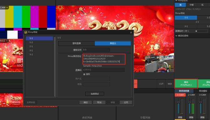The image size is (210, 120).
Task: Select the 2-1 address in the right Rtmp panel
Action: pos(197,22)
